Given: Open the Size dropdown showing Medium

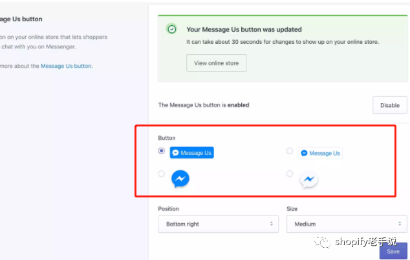Looking at the screenshot, I should [x=347, y=224].
